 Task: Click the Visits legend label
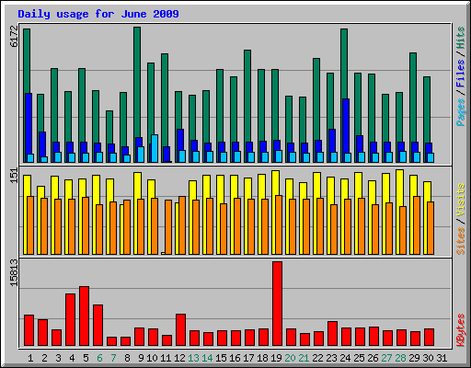(x=461, y=201)
